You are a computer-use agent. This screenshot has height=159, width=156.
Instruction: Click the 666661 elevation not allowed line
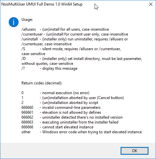pos(61,112)
